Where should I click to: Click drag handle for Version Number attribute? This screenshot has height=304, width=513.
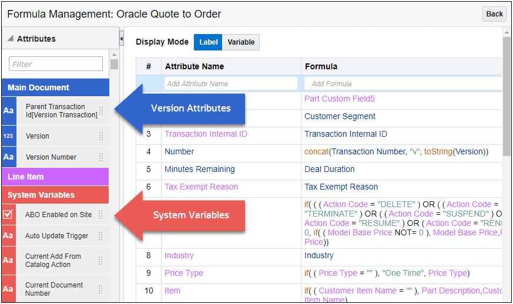(x=101, y=157)
